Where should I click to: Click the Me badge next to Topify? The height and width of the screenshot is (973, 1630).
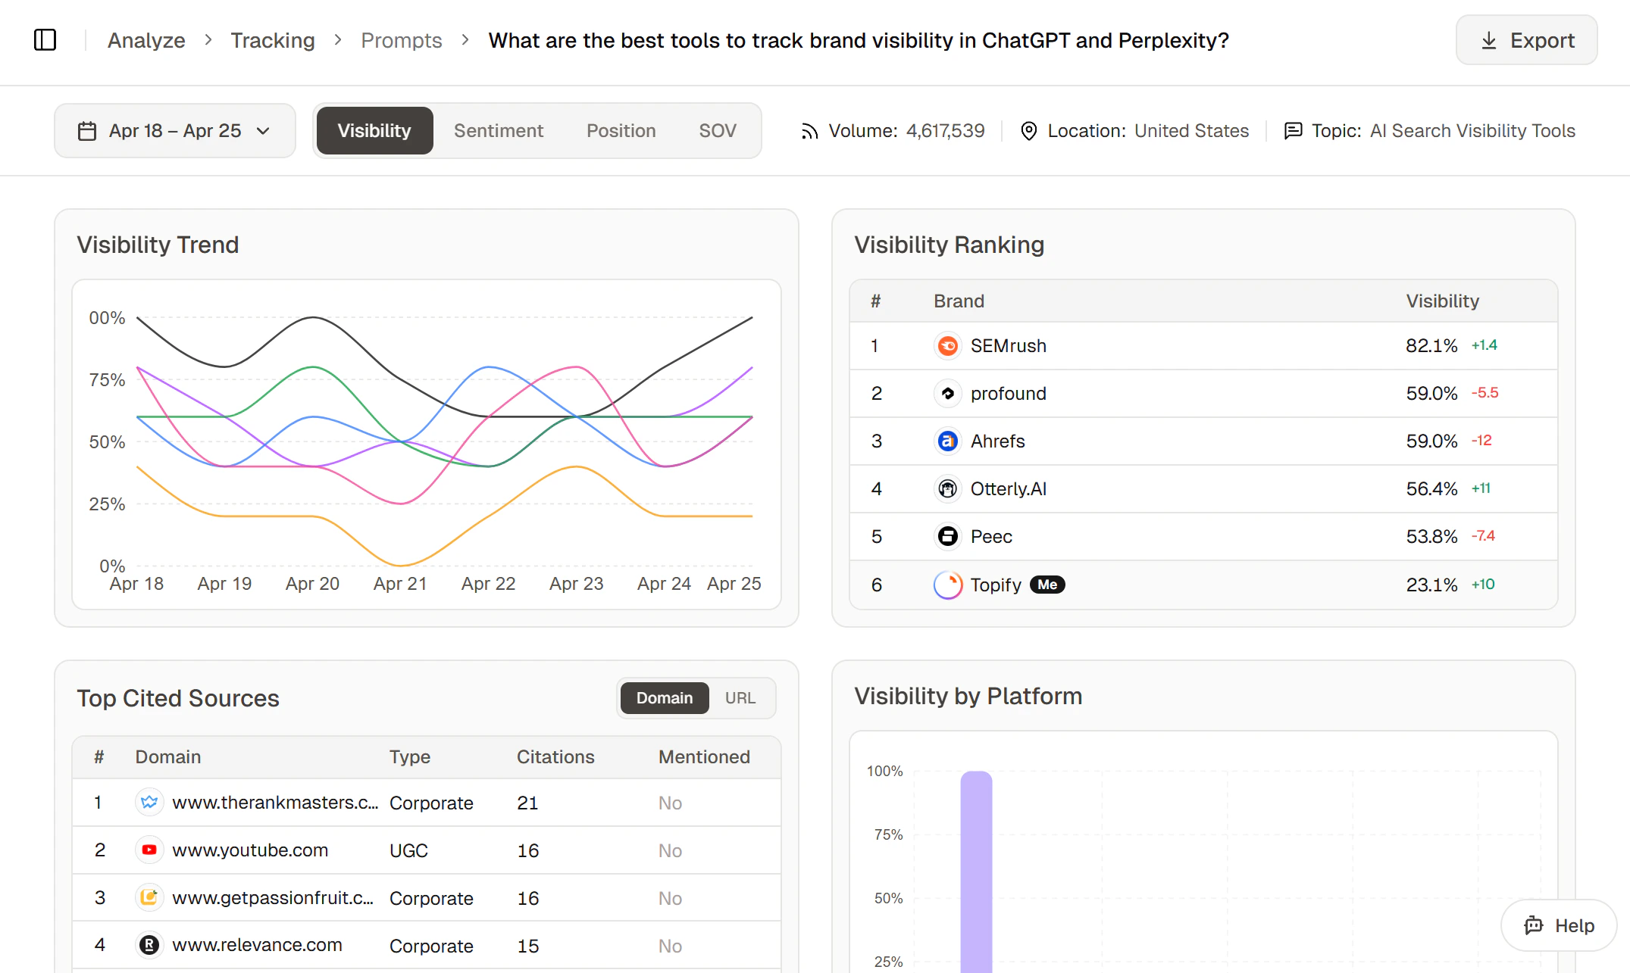pyautogui.click(x=1047, y=585)
